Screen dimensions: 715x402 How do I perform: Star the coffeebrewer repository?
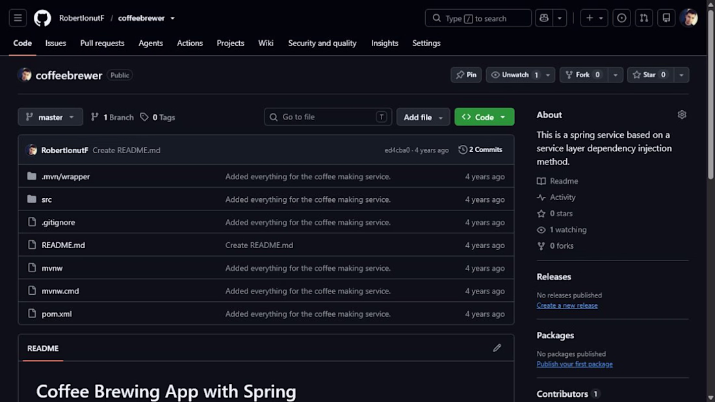[x=650, y=75]
